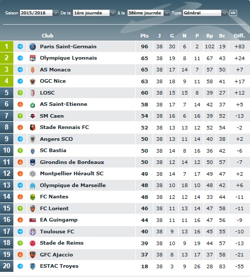Click the Stade Rennais FC crest icon
This screenshot has height=277, width=250.
point(32,127)
